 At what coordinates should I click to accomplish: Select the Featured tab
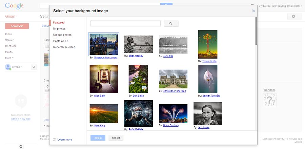tap(59, 23)
